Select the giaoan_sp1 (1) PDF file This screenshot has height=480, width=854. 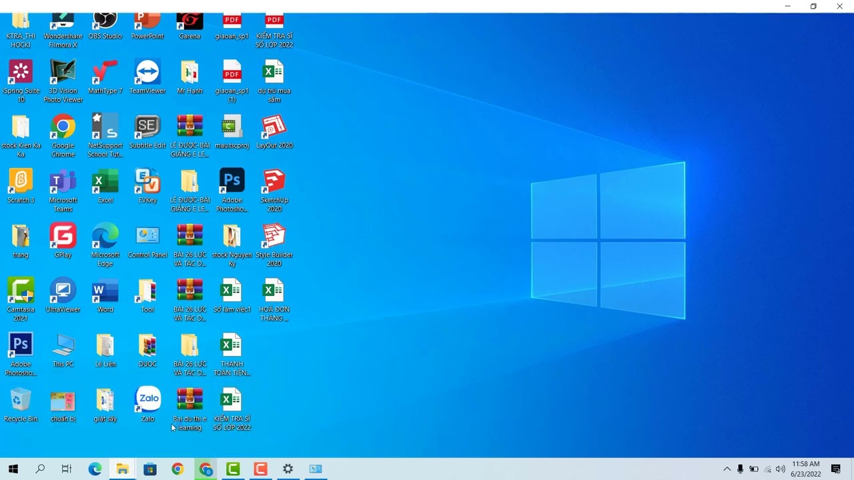tap(232, 81)
